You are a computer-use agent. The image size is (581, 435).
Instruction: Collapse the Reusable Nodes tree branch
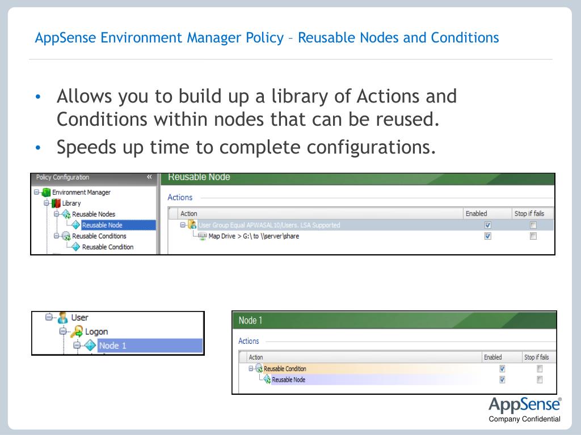[57, 214]
